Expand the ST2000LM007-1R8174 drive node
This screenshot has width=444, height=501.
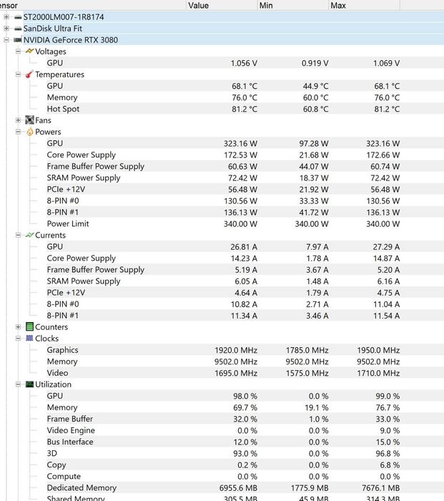pyautogui.click(x=6, y=17)
